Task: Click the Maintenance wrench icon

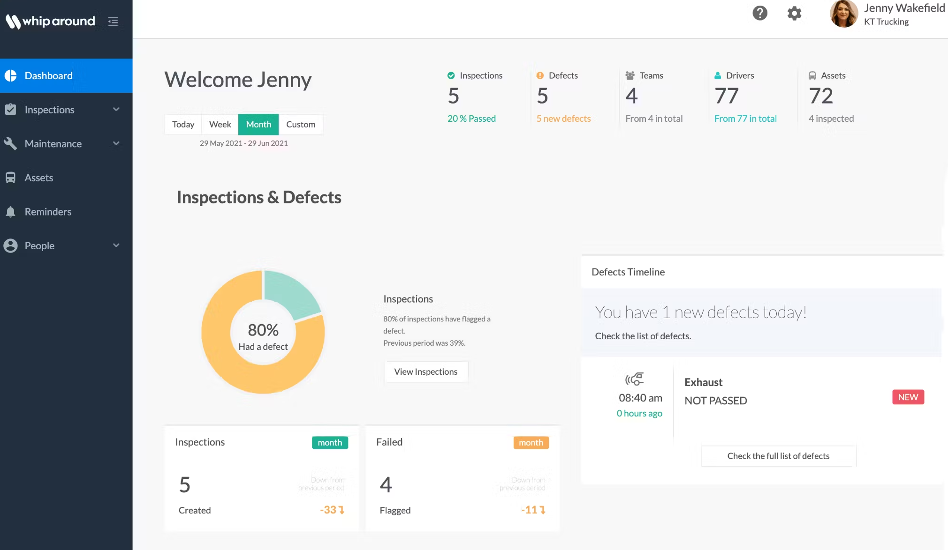Action: (x=11, y=143)
